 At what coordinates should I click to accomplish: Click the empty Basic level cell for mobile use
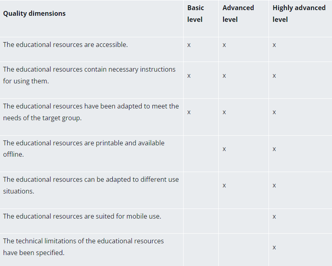click(201, 221)
